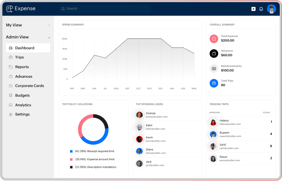The height and width of the screenshot is (181, 282).
Task: Open Halena's pending trips row
Action: (x=241, y=122)
